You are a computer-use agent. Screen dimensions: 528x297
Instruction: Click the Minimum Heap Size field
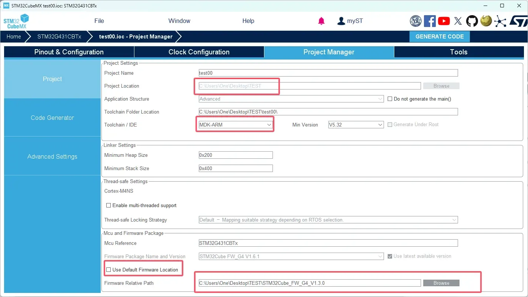[235, 155]
